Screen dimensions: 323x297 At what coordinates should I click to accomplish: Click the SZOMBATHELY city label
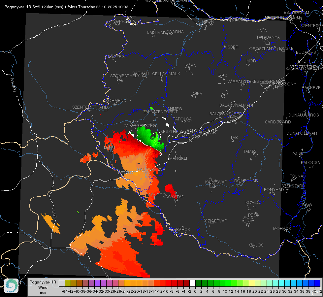click(125, 76)
